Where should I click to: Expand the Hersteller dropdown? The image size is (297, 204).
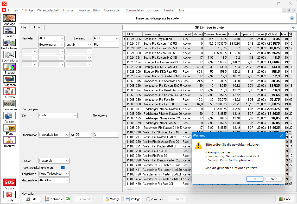click(51, 38)
